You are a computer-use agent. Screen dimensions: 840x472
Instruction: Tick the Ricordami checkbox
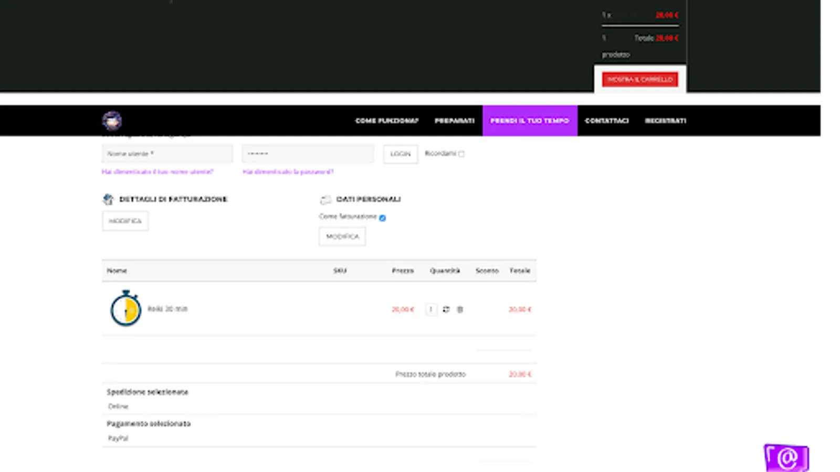461,154
